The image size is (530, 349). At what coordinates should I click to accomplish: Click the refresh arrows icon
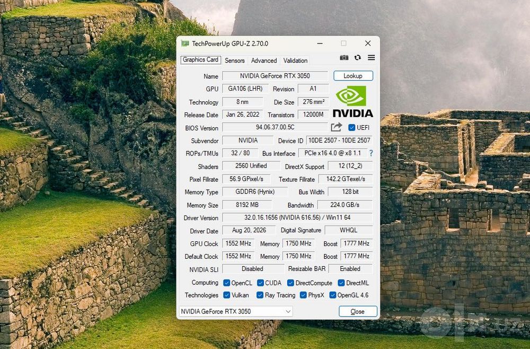358,58
